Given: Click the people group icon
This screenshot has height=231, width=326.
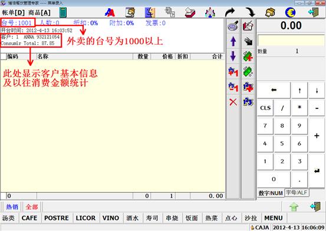Looking at the screenshot, I should (210, 12).
